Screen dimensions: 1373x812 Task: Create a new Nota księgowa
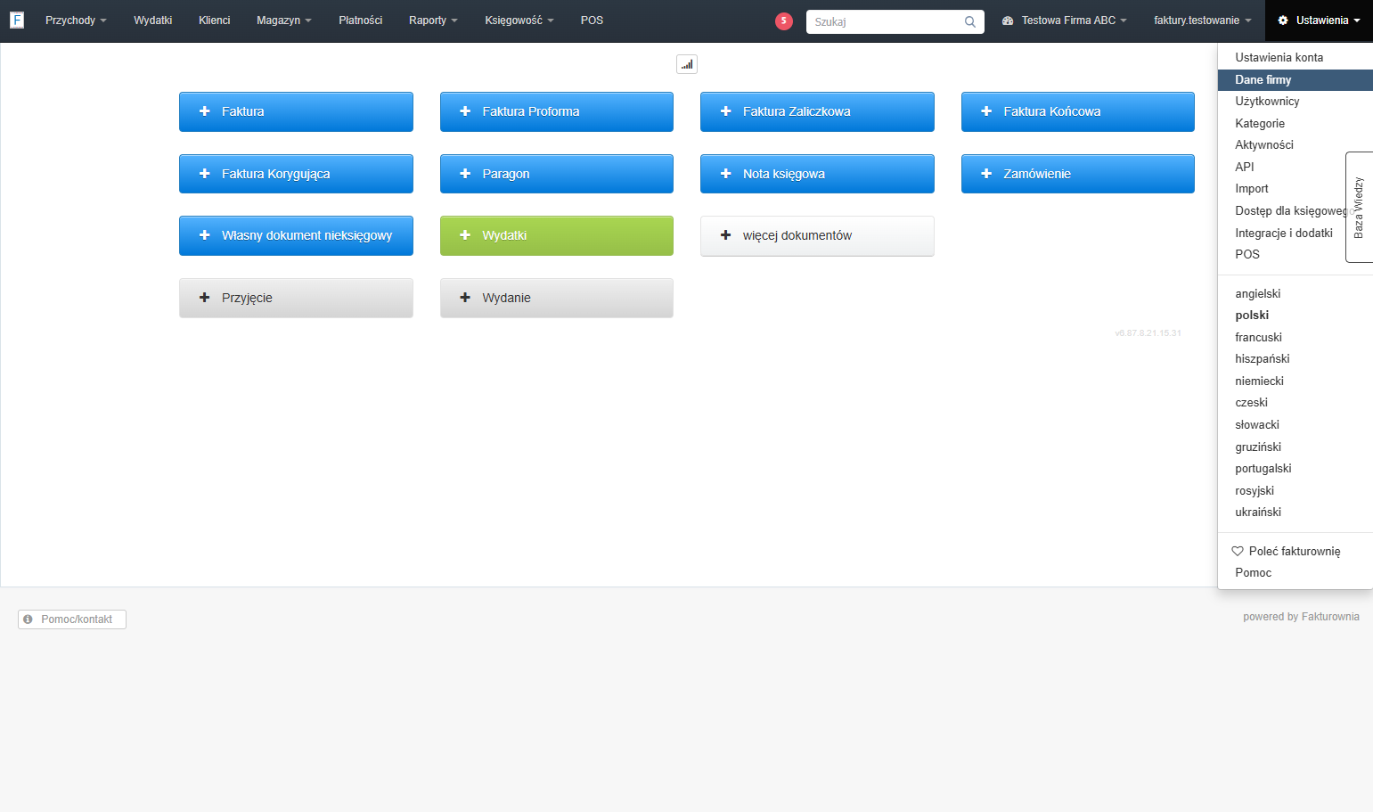click(817, 174)
